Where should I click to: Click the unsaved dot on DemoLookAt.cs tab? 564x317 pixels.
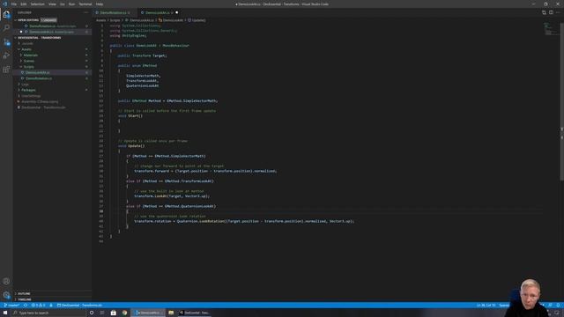coord(176,12)
